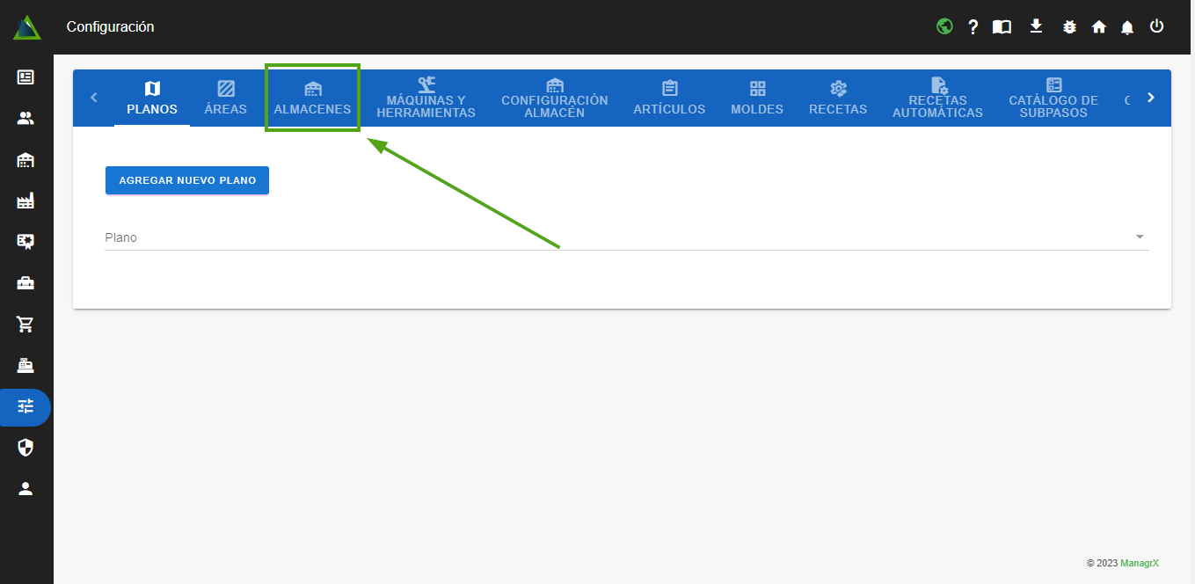Open the Recetas Automáticas tab
1195x584 pixels.
pos(937,98)
